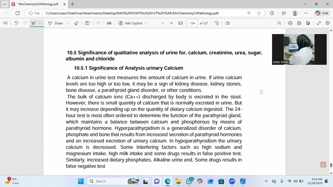
Task: Select the ElmChemistryChPathology.pdf tab
Action: (38, 4)
